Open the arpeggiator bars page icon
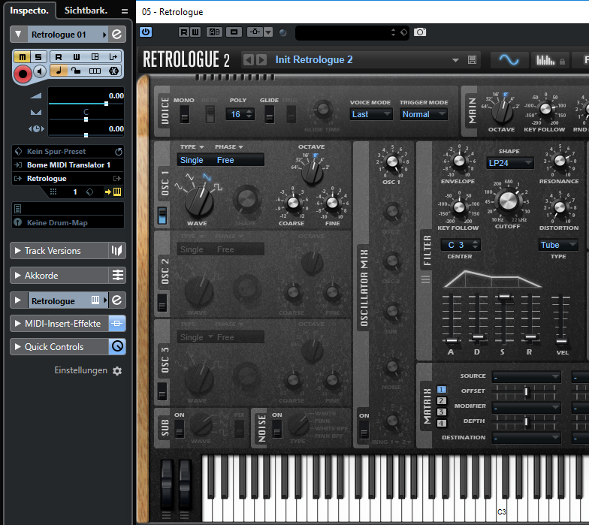This screenshot has height=525, width=589. (545, 60)
